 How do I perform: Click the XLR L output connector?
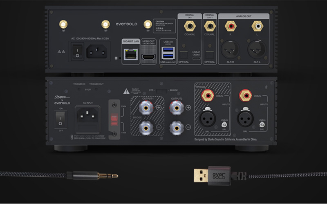point(257,49)
